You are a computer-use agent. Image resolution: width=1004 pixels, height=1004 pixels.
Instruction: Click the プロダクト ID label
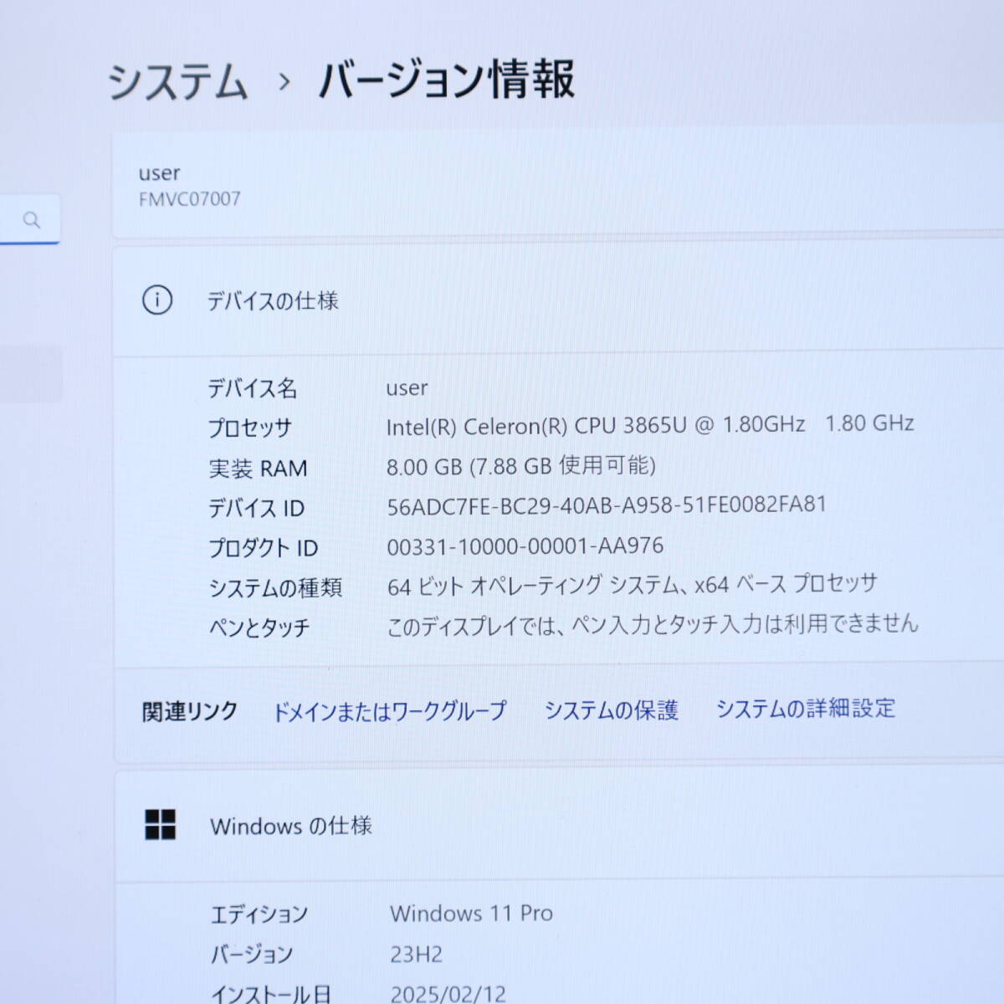pos(263,548)
